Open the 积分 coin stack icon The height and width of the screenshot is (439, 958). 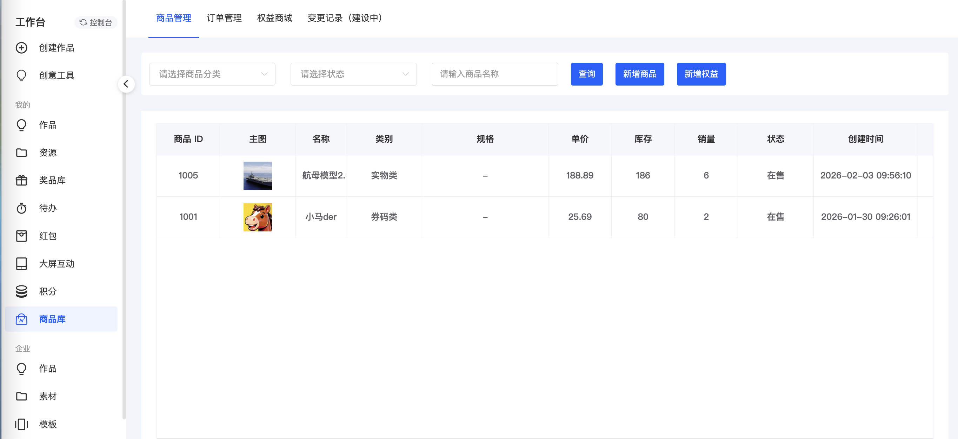pyautogui.click(x=21, y=291)
